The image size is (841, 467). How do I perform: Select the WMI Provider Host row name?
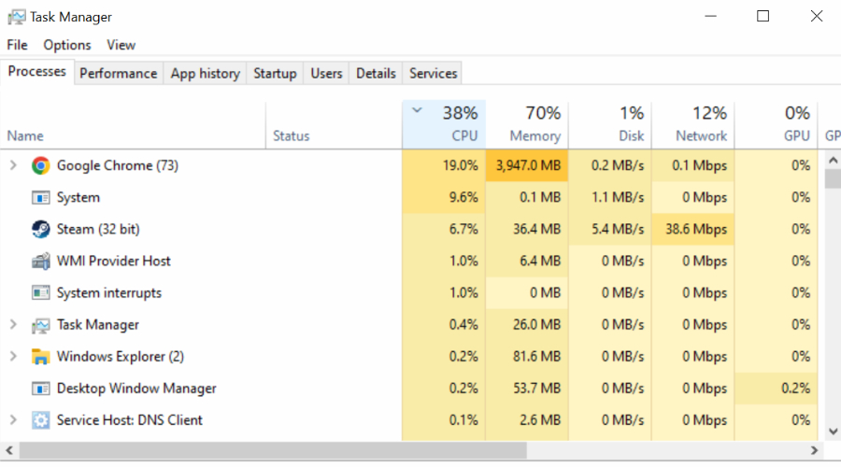(114, 262)
